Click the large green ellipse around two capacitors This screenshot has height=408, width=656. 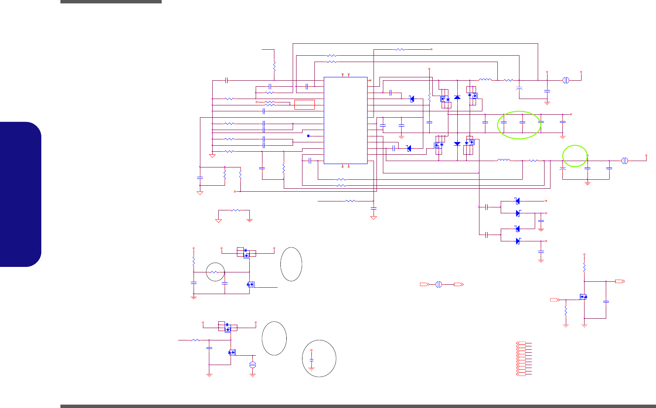519,125
